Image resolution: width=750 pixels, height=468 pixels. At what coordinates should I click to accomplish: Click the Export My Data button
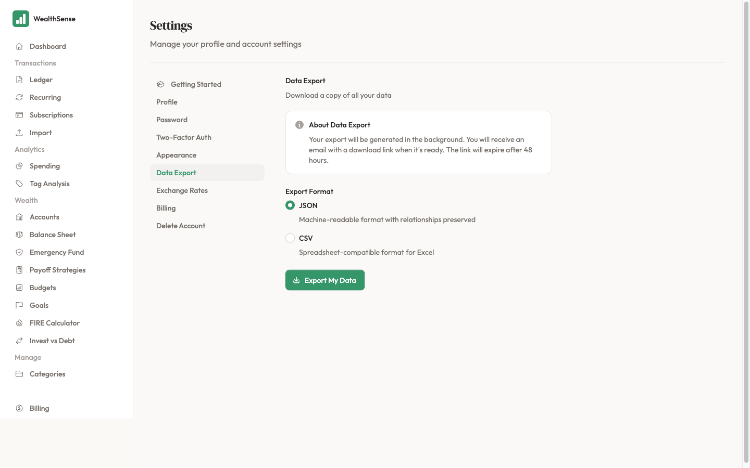tap(325, 280)
